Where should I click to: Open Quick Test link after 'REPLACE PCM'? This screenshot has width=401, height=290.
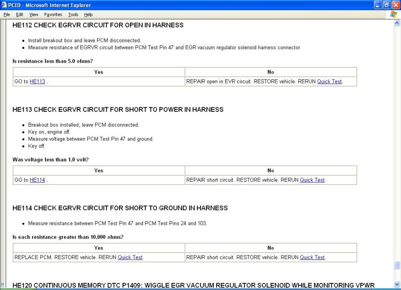[130, 257]
